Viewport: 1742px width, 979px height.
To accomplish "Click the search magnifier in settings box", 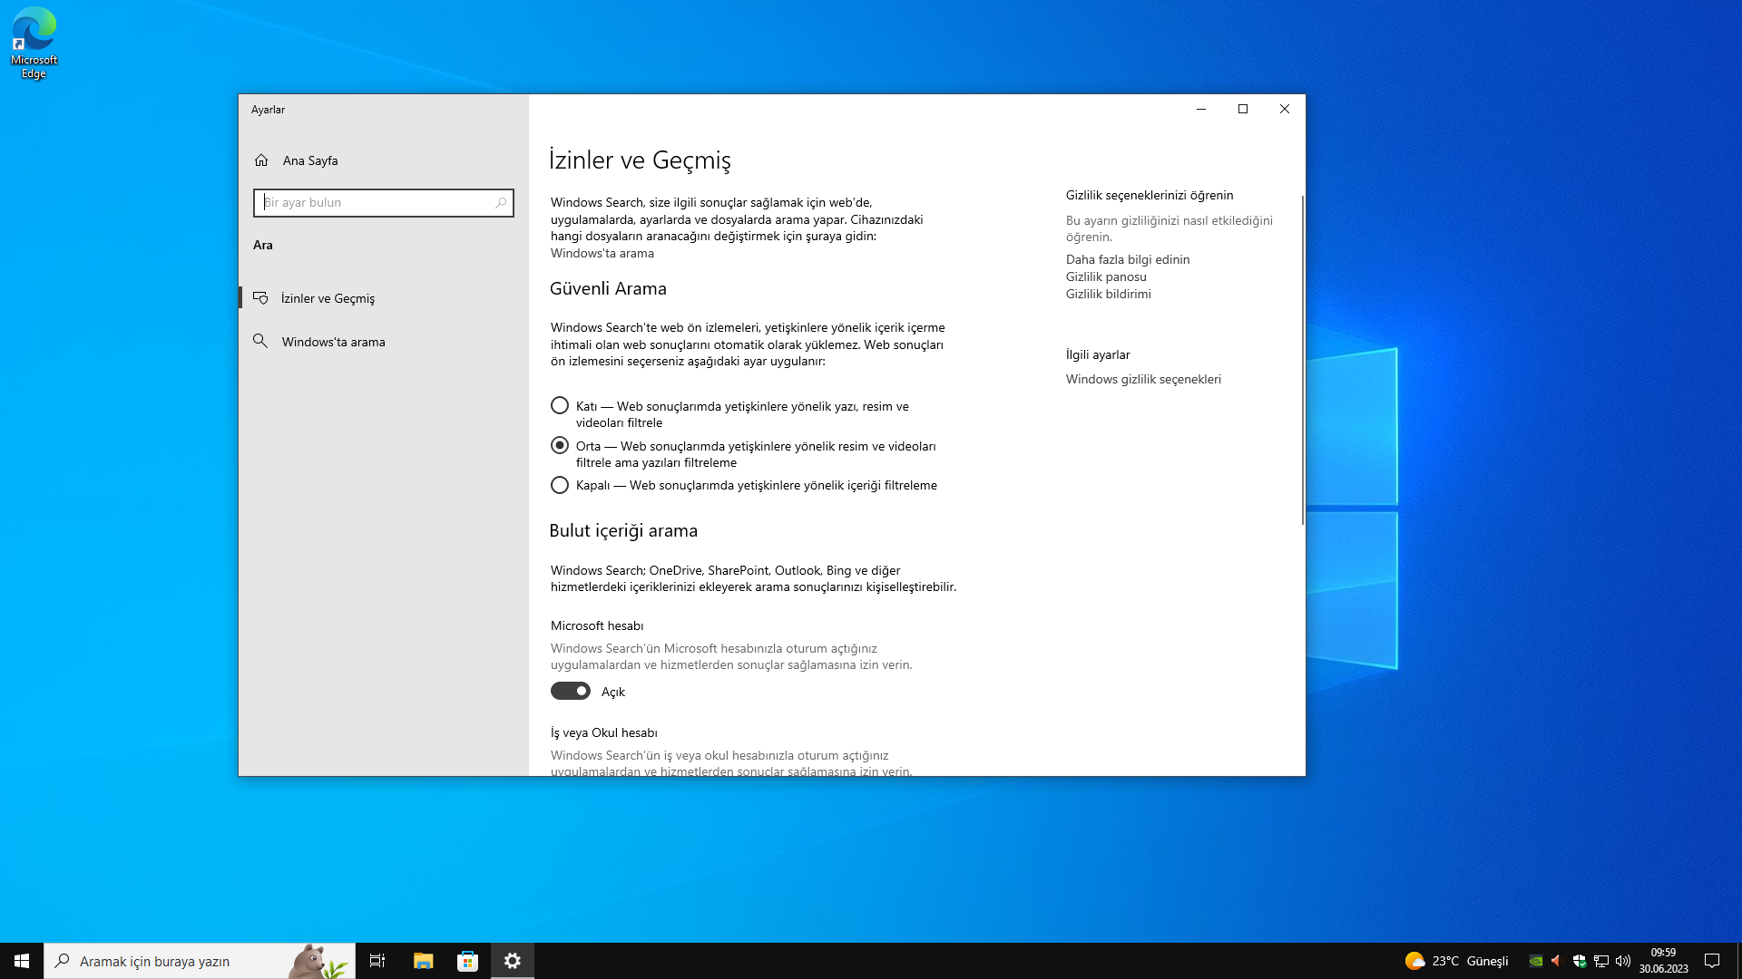I will click(500, 203).
